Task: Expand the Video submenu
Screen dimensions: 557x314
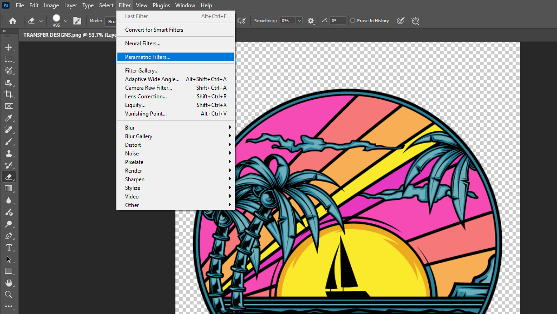Action: click(175, 196)
